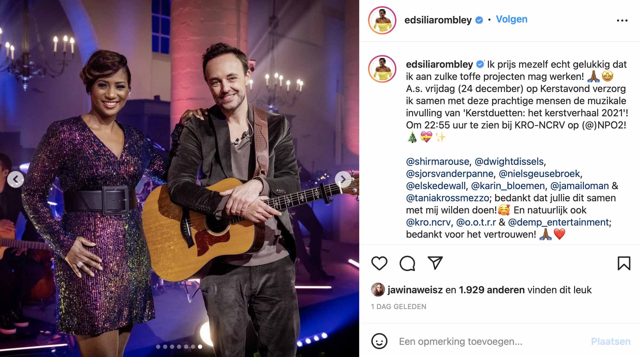Open emoji picker smiley icon
Image resolution: width=640 pixels, height=357 pixels.
379,341
